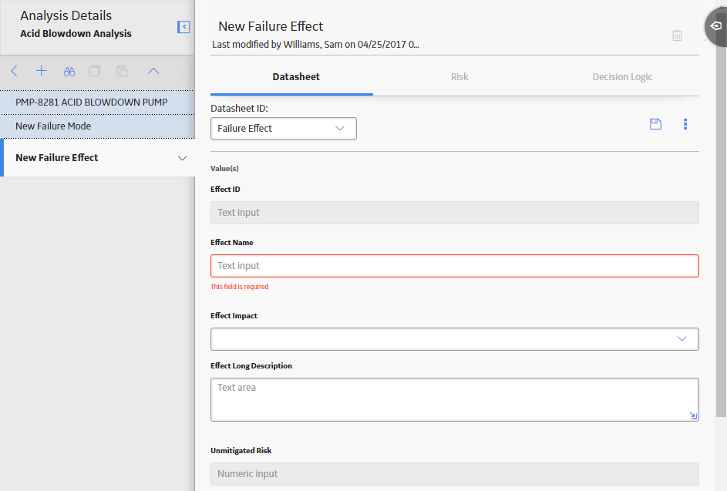Screen dimensions: 727x491
Task: Click the Effect Name text field
Action: tap(454, 266)
